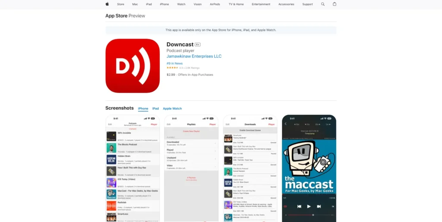Go to iPad in the top navigation bar
The height and width of the screenshot is (222, 442).
coord(149,4)
